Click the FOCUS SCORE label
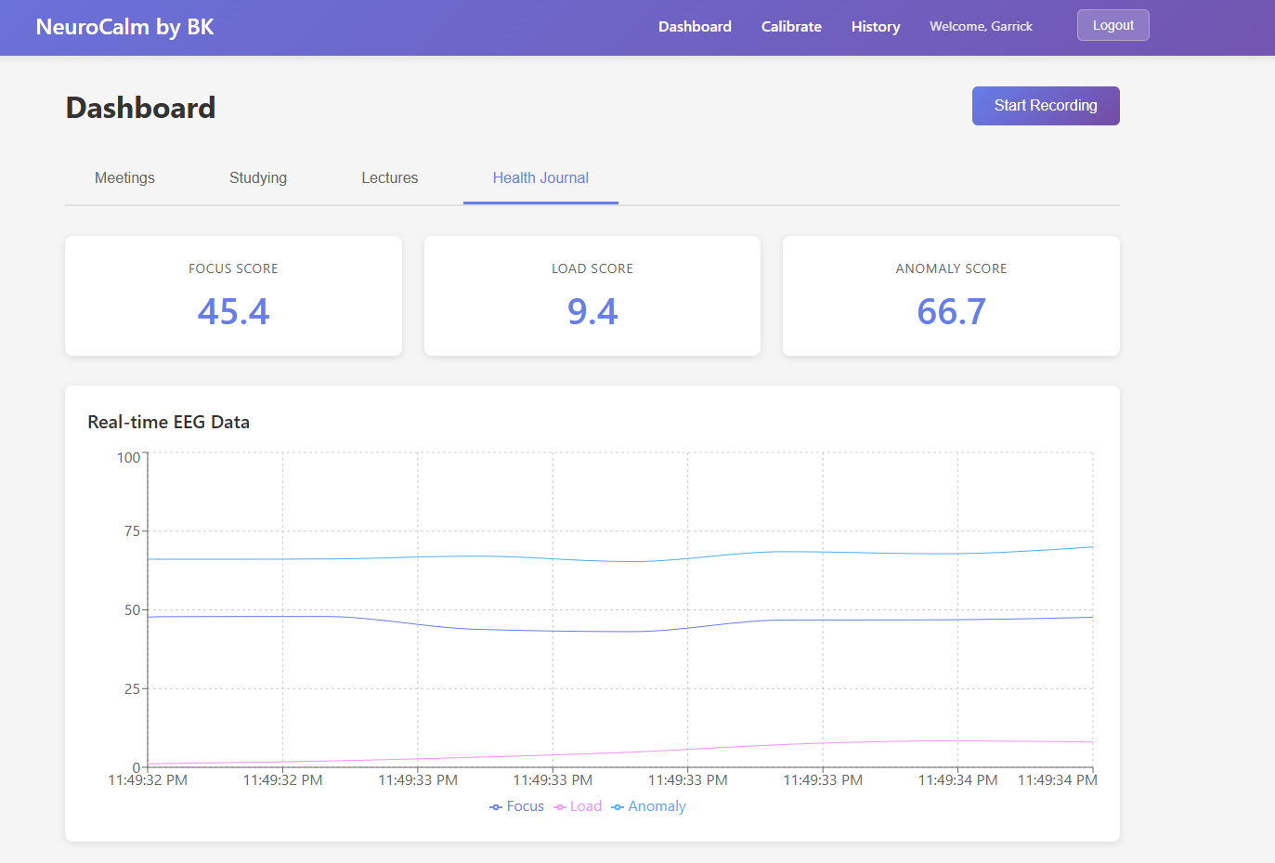 tap(233, 268)
